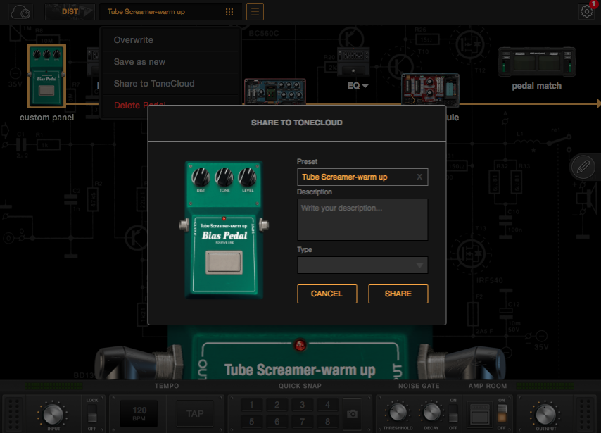Expand the EQ dropdown arrow

(365, 86)
